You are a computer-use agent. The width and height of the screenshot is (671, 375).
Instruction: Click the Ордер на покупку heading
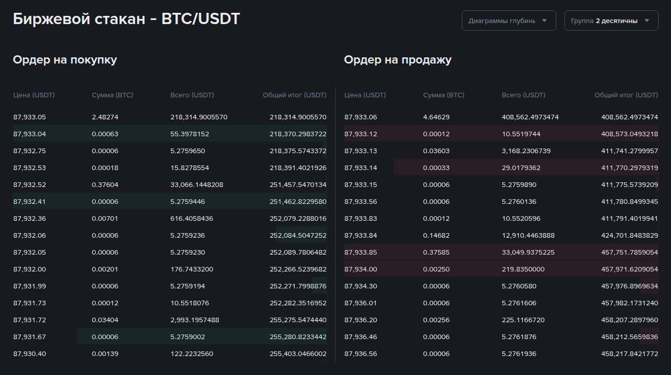[65, 60]
